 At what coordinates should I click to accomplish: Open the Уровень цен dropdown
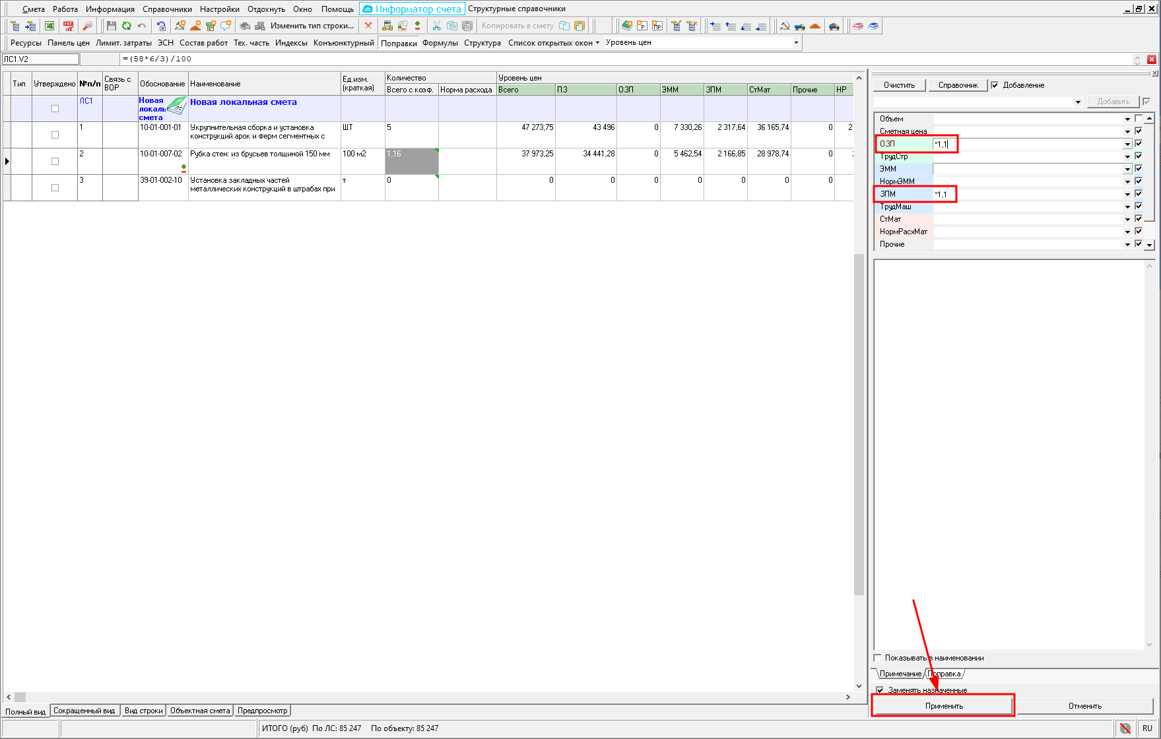click(796, 43)
